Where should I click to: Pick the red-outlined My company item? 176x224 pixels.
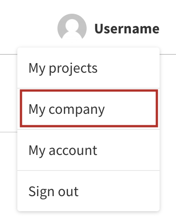tap(89, 108)
